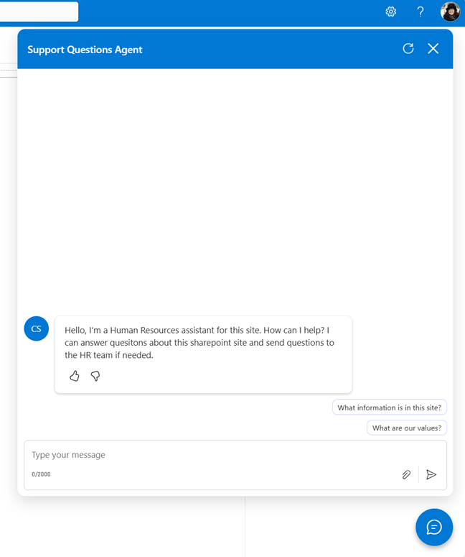Image resolution: width=465 pixels, height=557 pixels.
Task: Restart the conversation with the refresh icon
Action: (408, 49)
